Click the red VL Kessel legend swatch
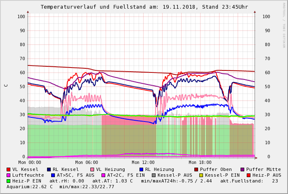 [9, 169]
